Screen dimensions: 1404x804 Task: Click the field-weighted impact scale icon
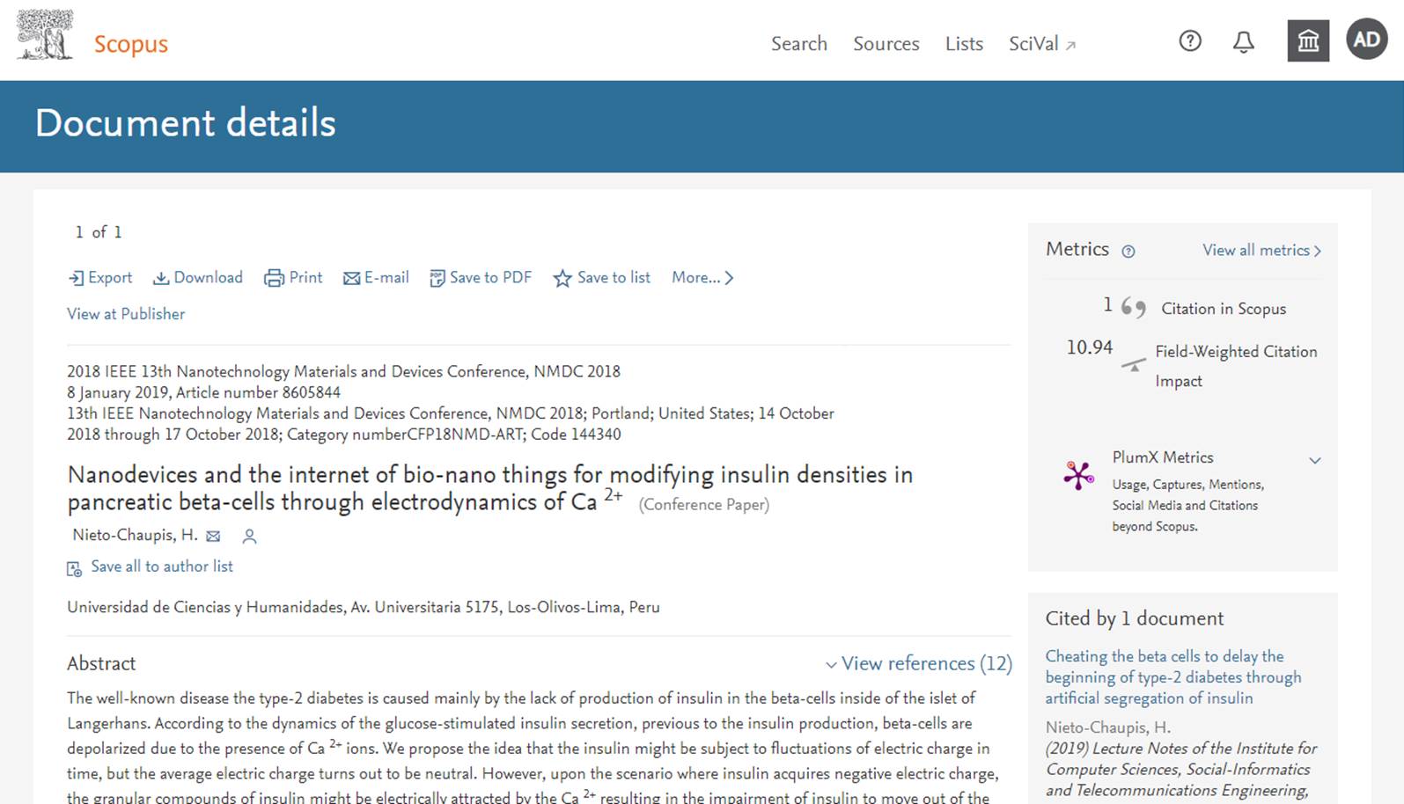pyautogui.click(x=1134, y=363)
